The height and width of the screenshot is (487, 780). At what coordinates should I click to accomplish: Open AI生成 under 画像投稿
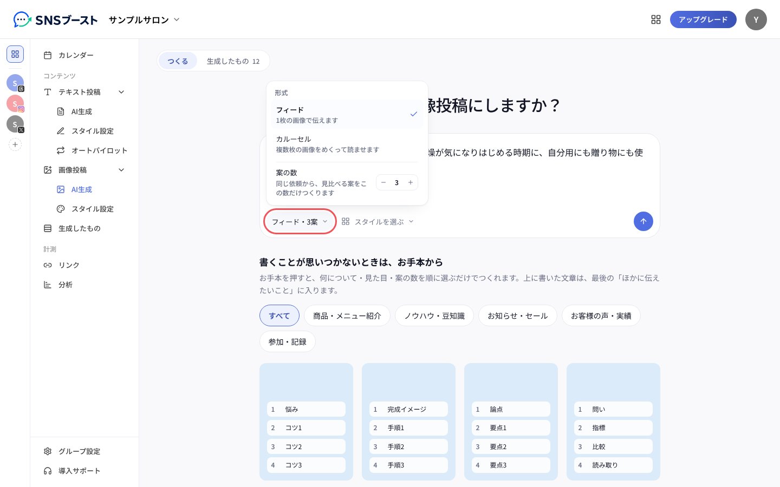91,189
